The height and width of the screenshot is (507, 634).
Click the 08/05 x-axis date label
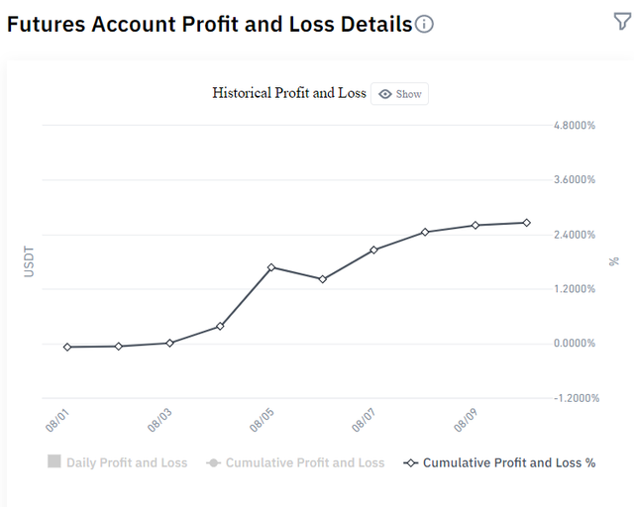[262, 420]
